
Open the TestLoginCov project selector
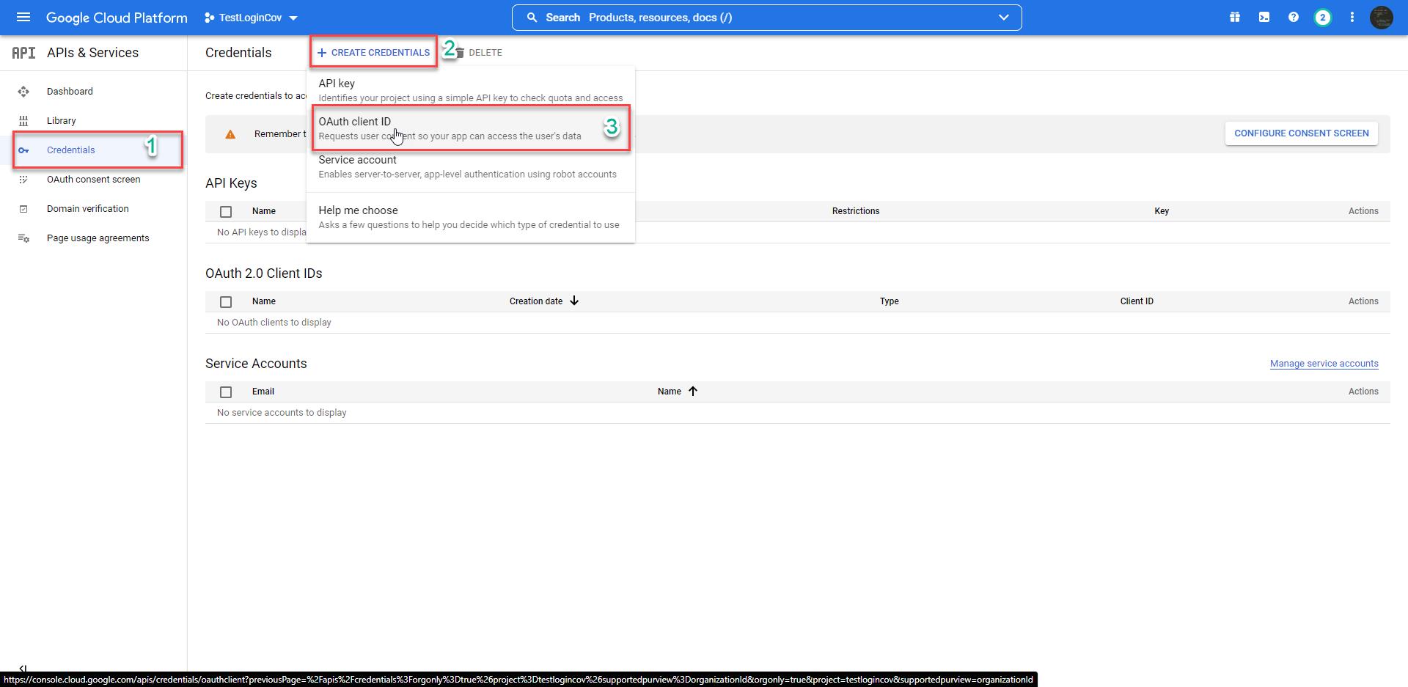251,18
